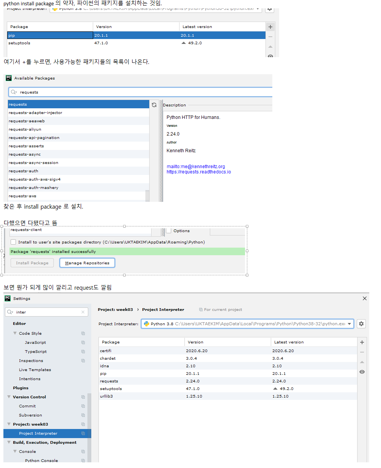Click copy icon next to Version Control
The height and width of the screenshot is (468, 381).
83,397
